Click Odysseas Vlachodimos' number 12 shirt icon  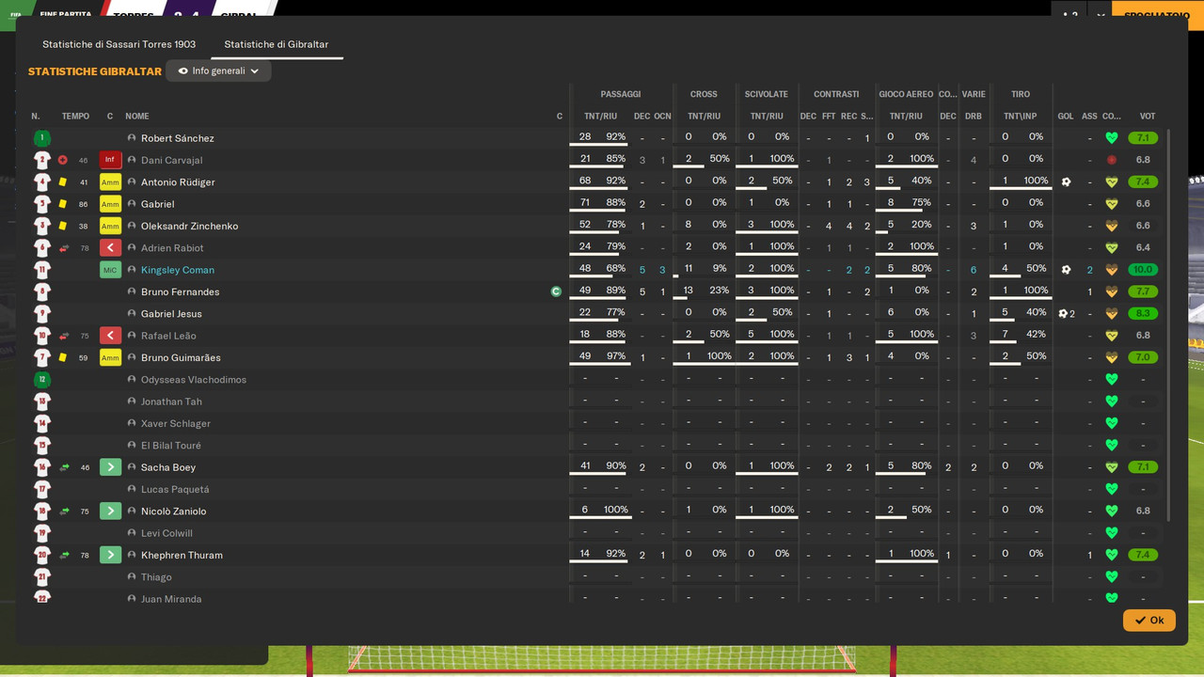[41, 380]
